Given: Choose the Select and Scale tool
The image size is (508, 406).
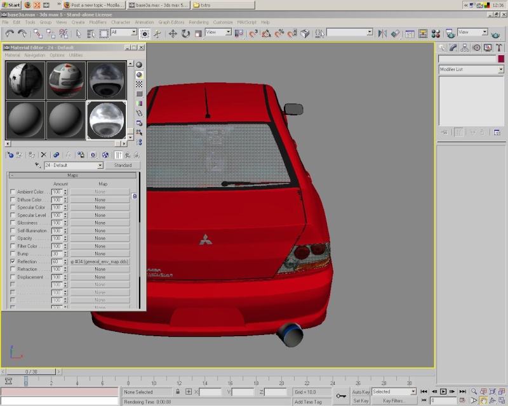Looking at the screenshot, I should (x=198, y=34).
